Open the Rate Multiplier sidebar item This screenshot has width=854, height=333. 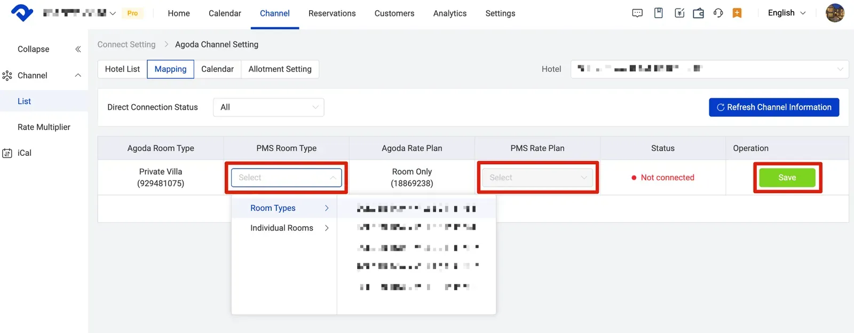click(44, 127)
